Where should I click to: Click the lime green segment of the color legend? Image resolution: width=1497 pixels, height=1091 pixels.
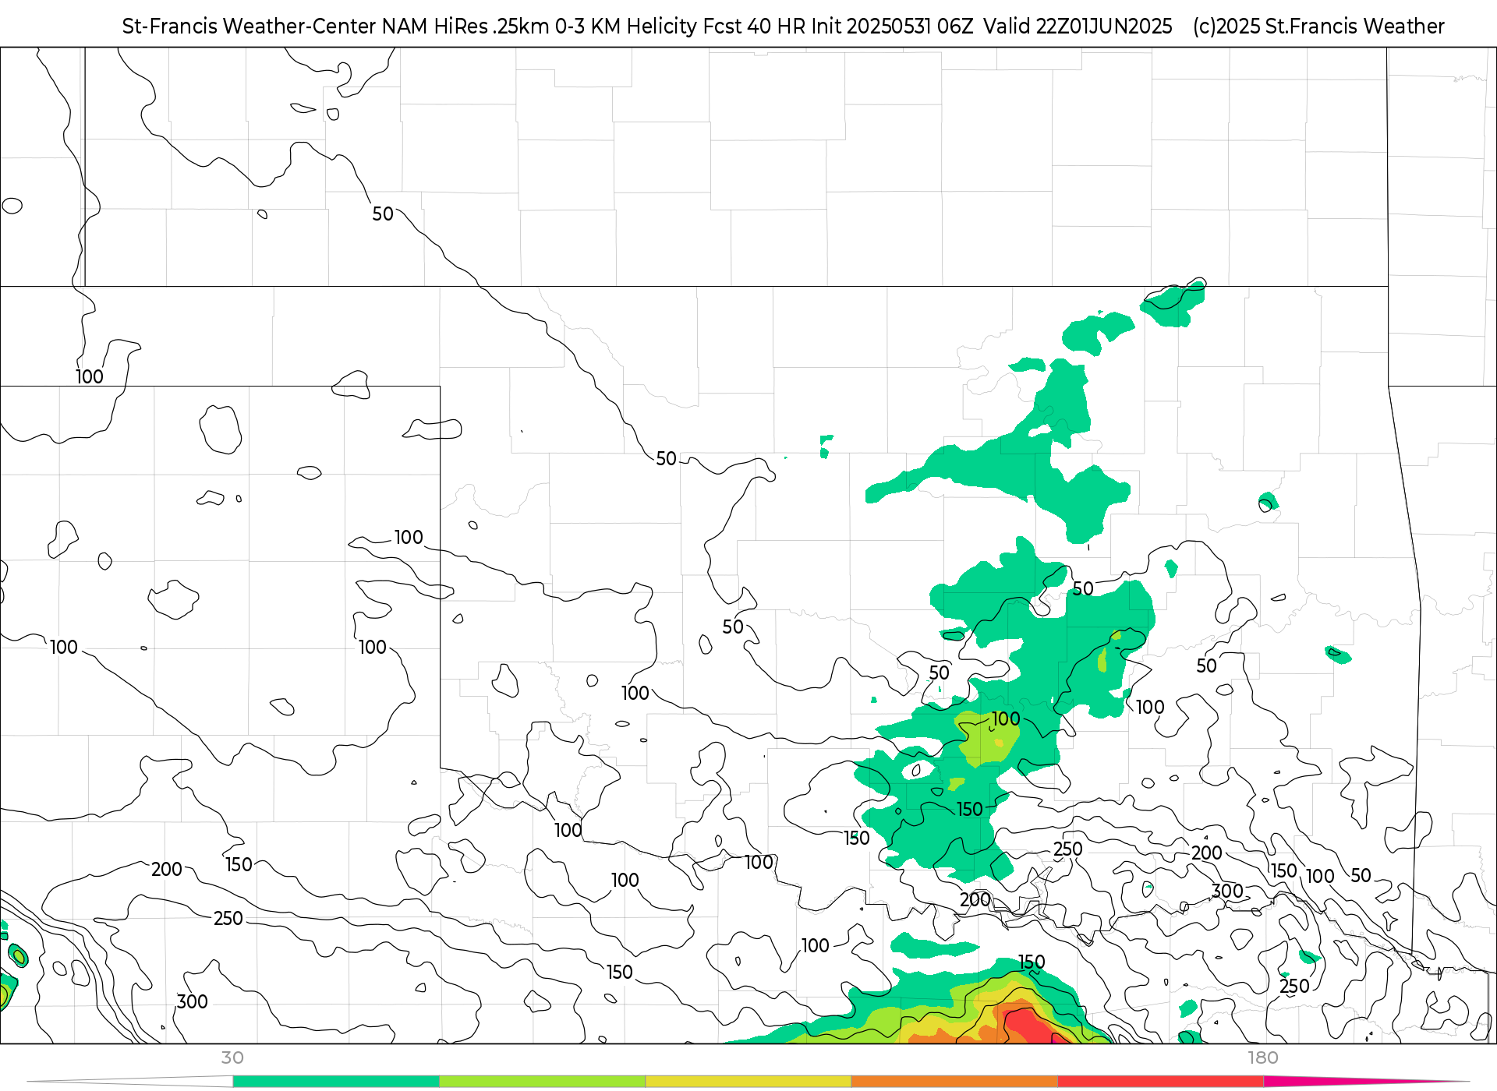click(543, 1082)
